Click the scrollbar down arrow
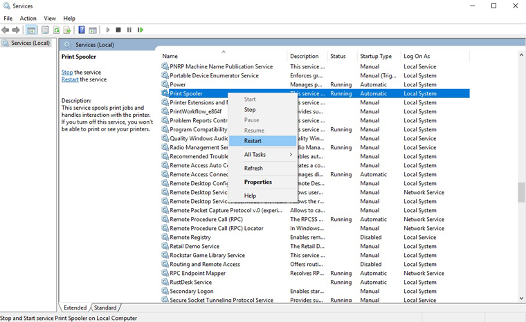 pos(521,299)
